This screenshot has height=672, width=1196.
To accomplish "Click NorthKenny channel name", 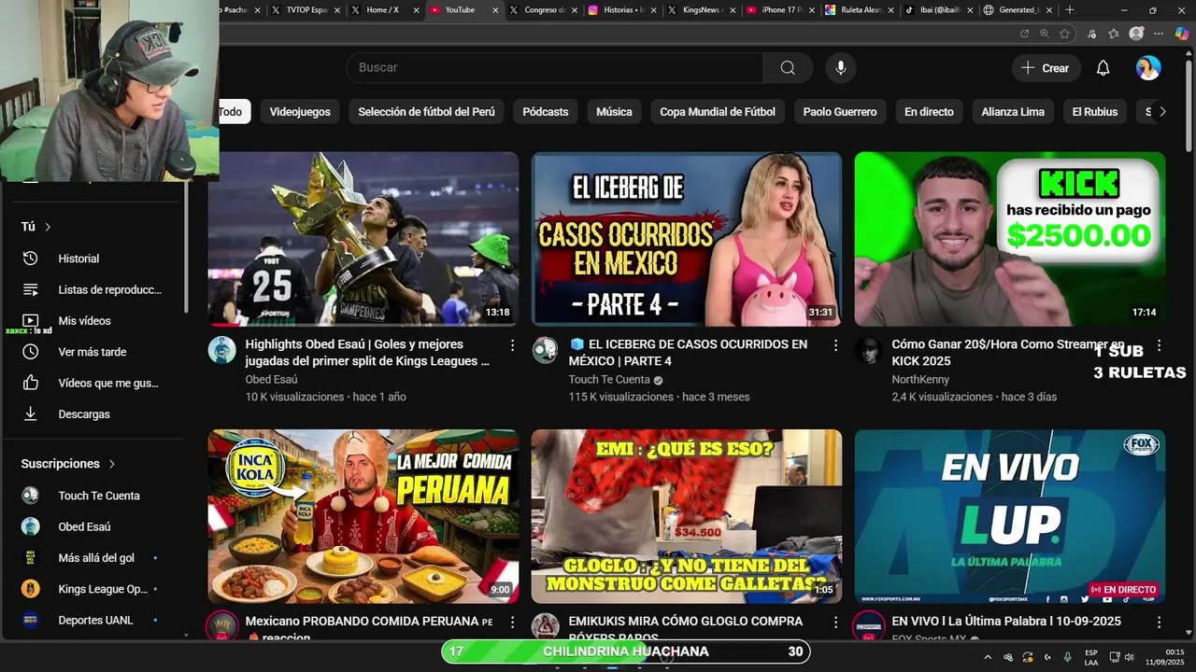I will [x=920, y=380].
